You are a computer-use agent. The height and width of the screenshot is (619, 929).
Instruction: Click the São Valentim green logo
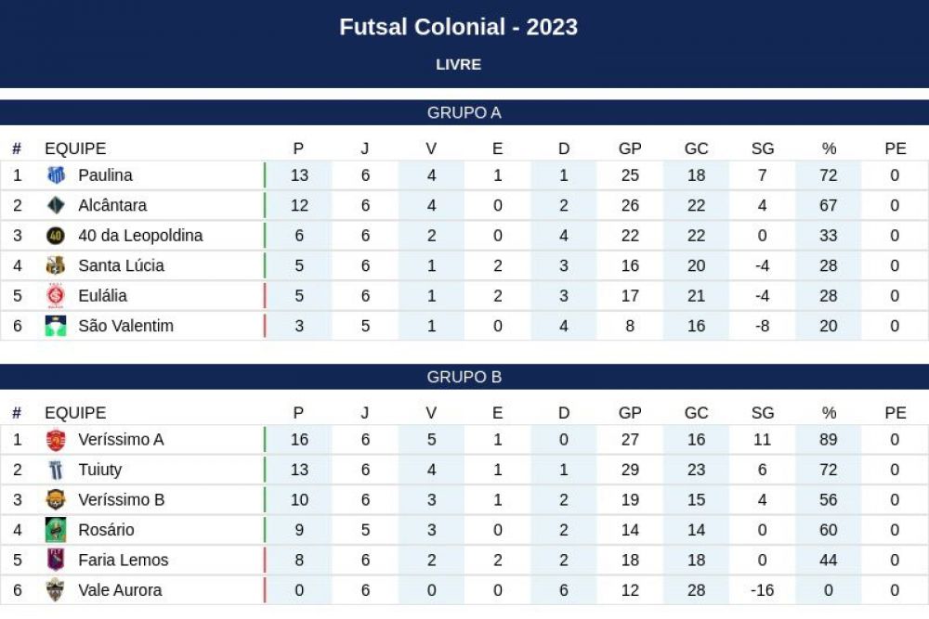pyautogui.click(x=56, y=326)
